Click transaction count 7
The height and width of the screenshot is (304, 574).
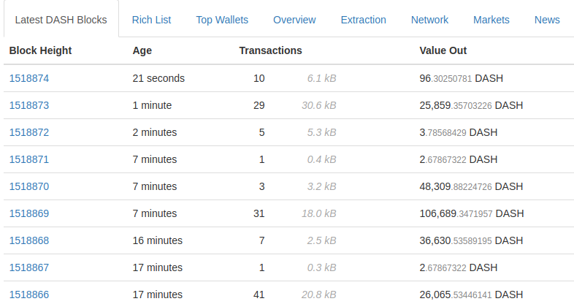pos(261,240)
